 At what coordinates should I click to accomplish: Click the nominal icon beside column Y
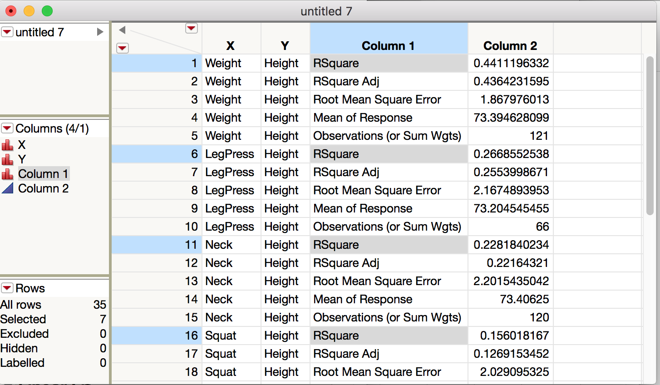pos(7,160)
